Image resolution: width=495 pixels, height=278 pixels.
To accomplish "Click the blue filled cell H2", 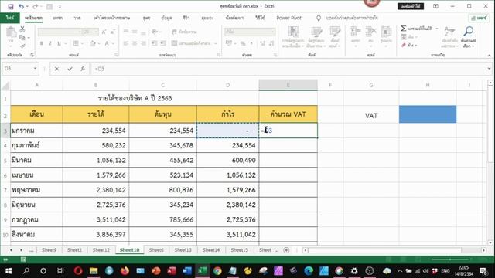I will click(428, 114).
